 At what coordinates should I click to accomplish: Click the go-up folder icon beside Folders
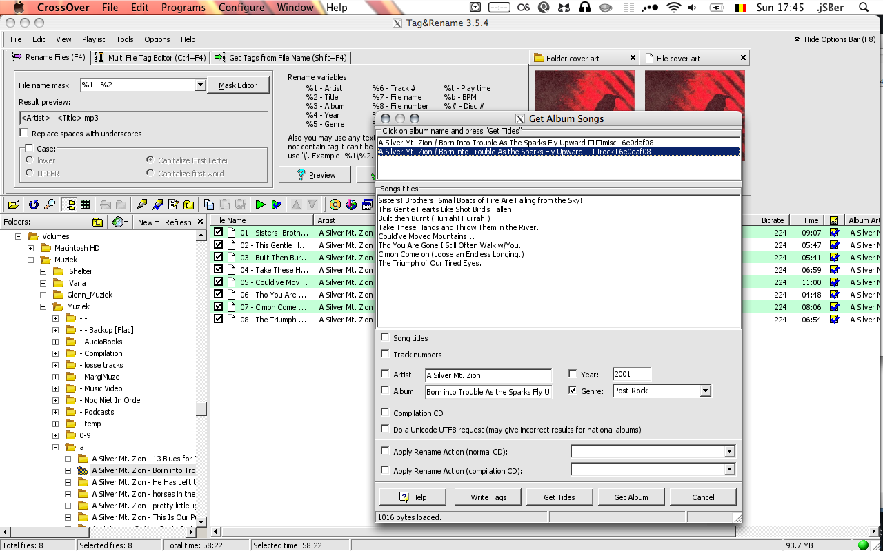click(98, 222)
